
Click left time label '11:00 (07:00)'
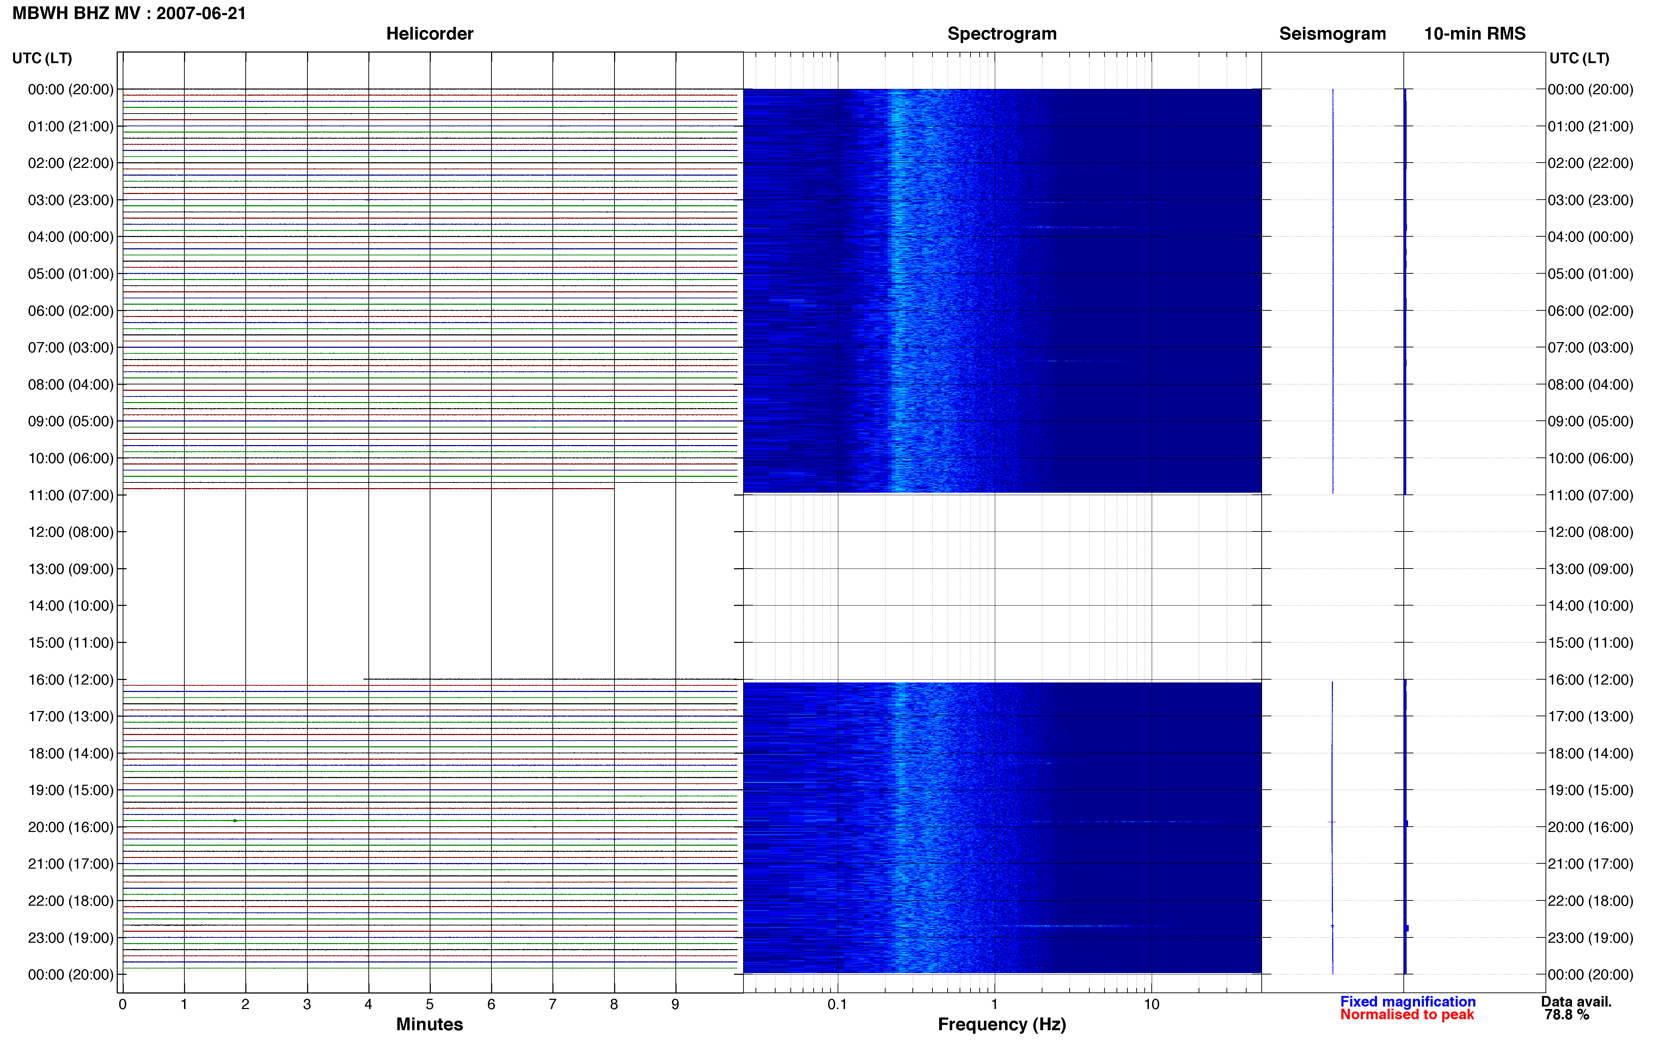click(x=71, y=496)
